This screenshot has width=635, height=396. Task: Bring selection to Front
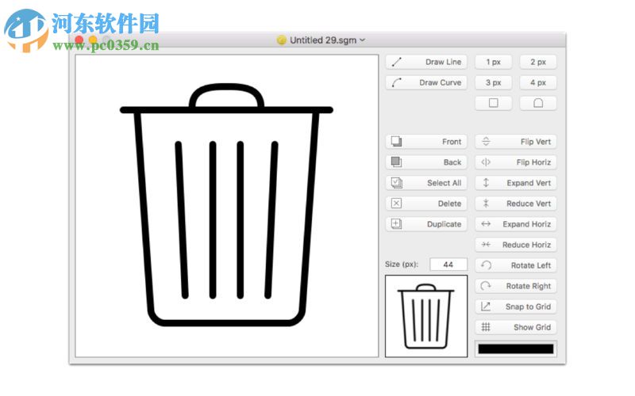pos(426,142)
